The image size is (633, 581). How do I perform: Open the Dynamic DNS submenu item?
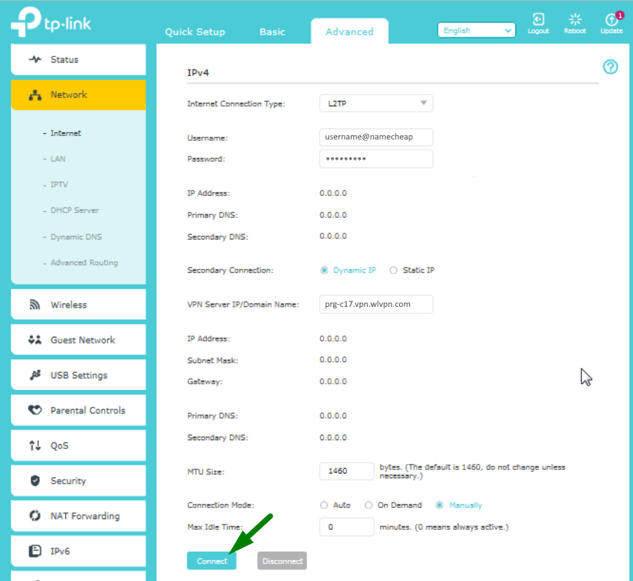pos(76,237)
